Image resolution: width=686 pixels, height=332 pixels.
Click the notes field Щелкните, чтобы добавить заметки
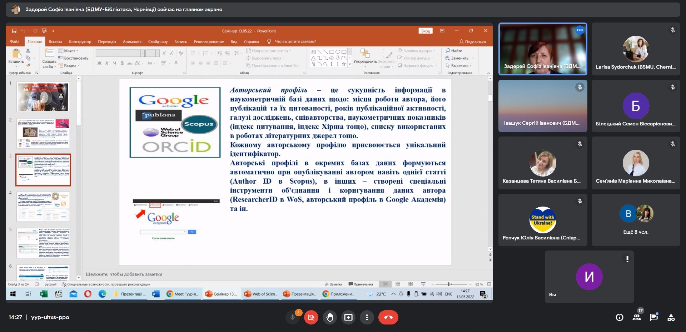click(x=124, y=274)
